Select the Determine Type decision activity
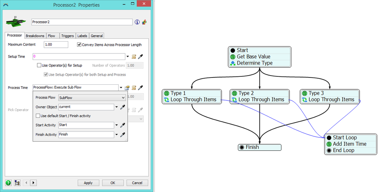381x192 pixels. [259, 63]
